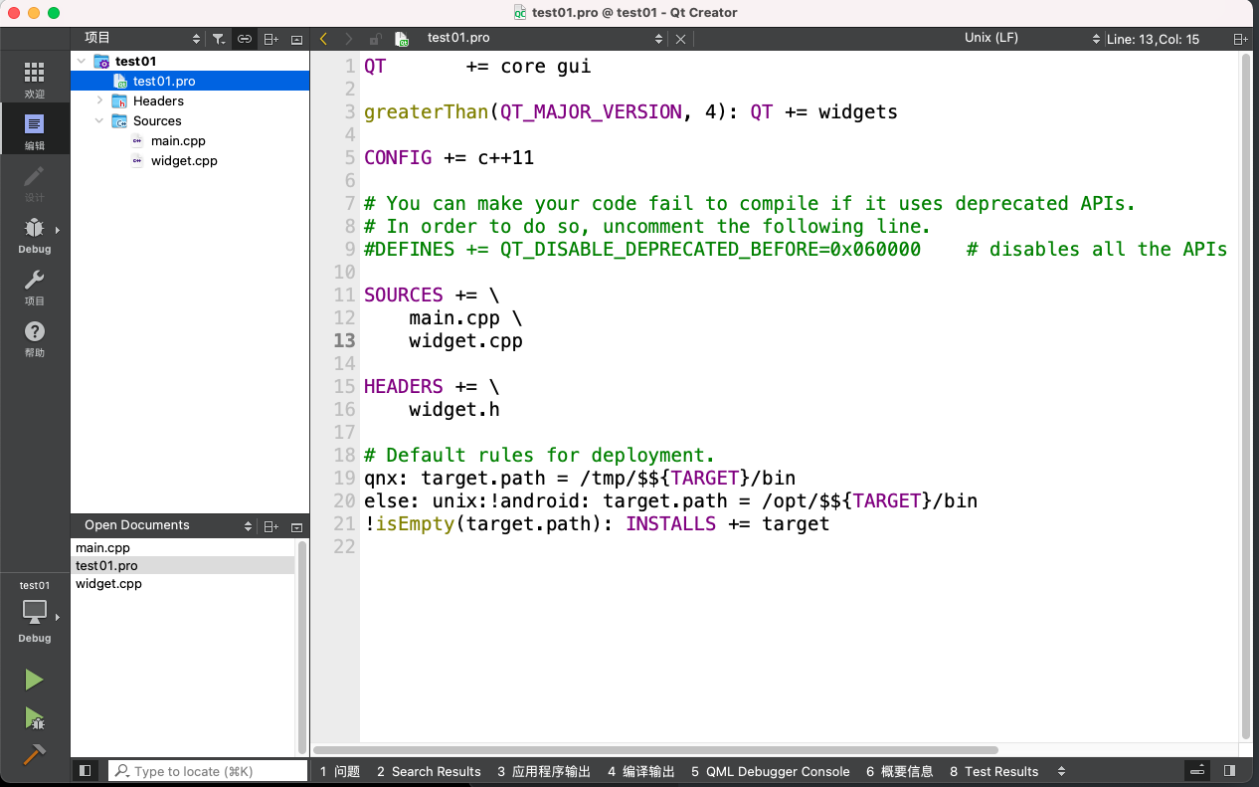Open the 帮助 help mode
Viewport: 1259px width, 787px height.
pyautogui.click(x=35, y=338)
